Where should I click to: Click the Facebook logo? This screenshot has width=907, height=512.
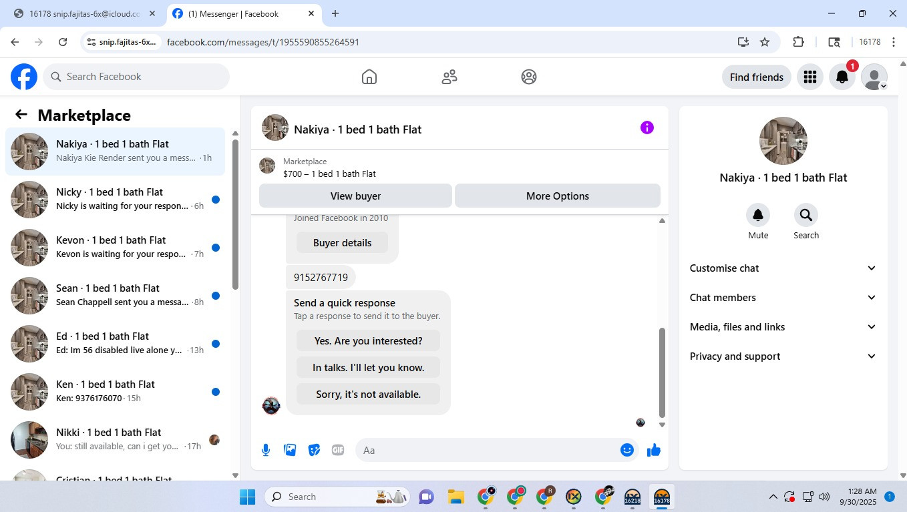24,77
